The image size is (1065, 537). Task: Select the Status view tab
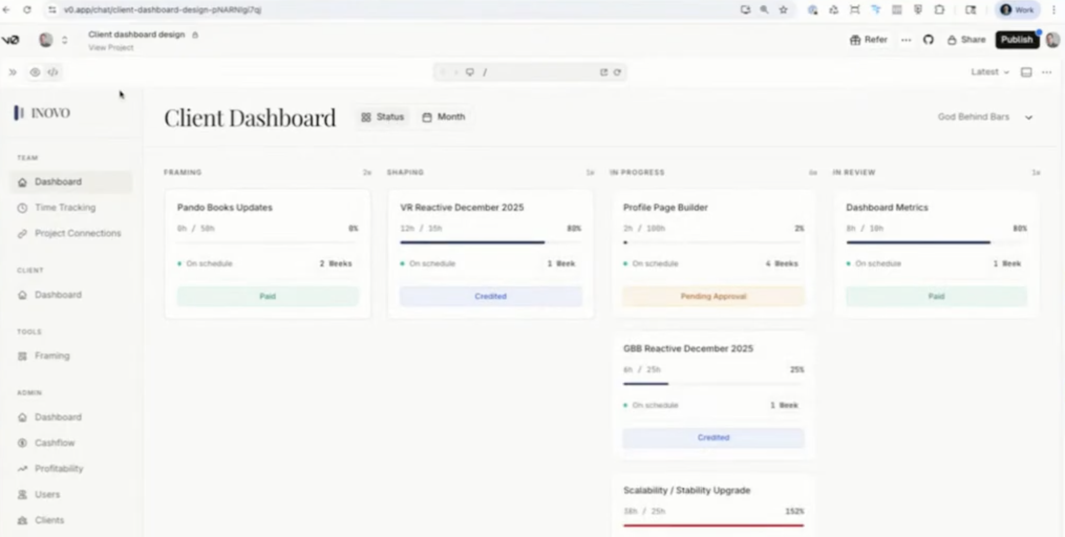coord(382,117)
